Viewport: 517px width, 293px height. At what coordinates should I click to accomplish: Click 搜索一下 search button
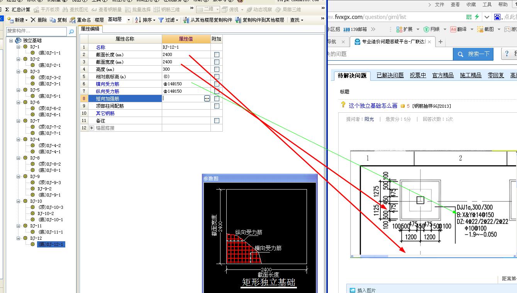pyautogui.click(x=473, y=54)
